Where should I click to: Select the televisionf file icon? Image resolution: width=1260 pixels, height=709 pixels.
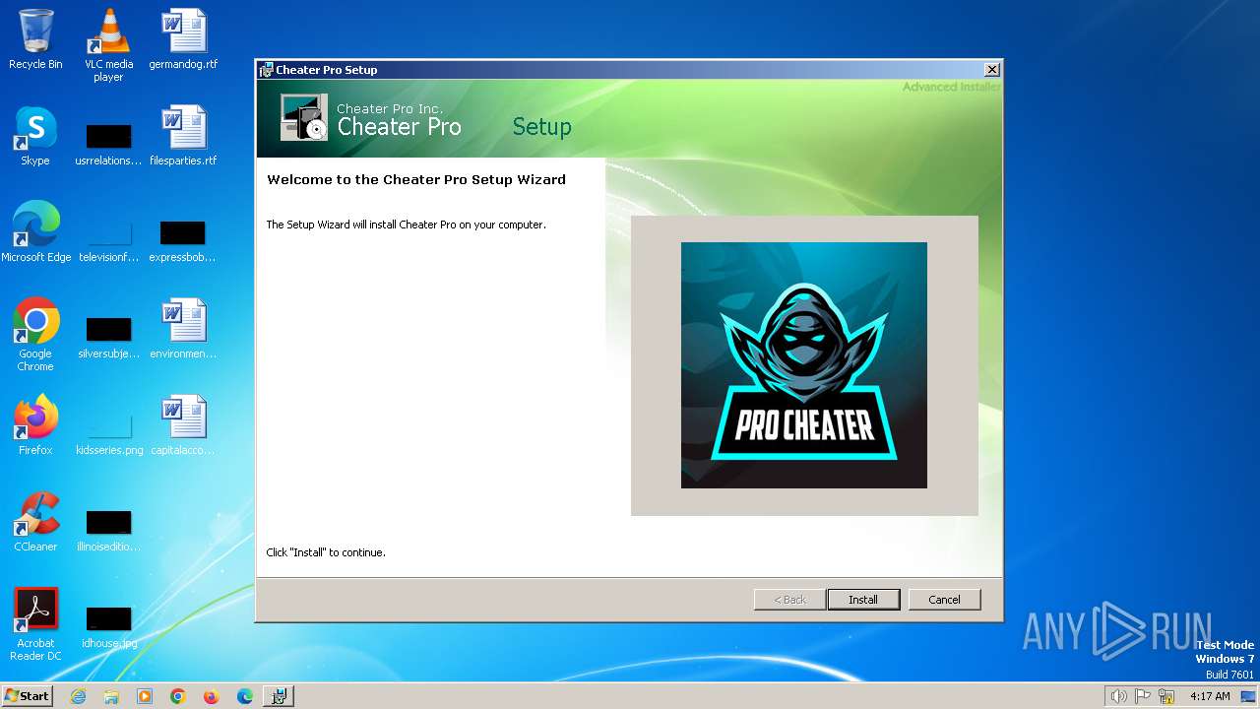108,240
